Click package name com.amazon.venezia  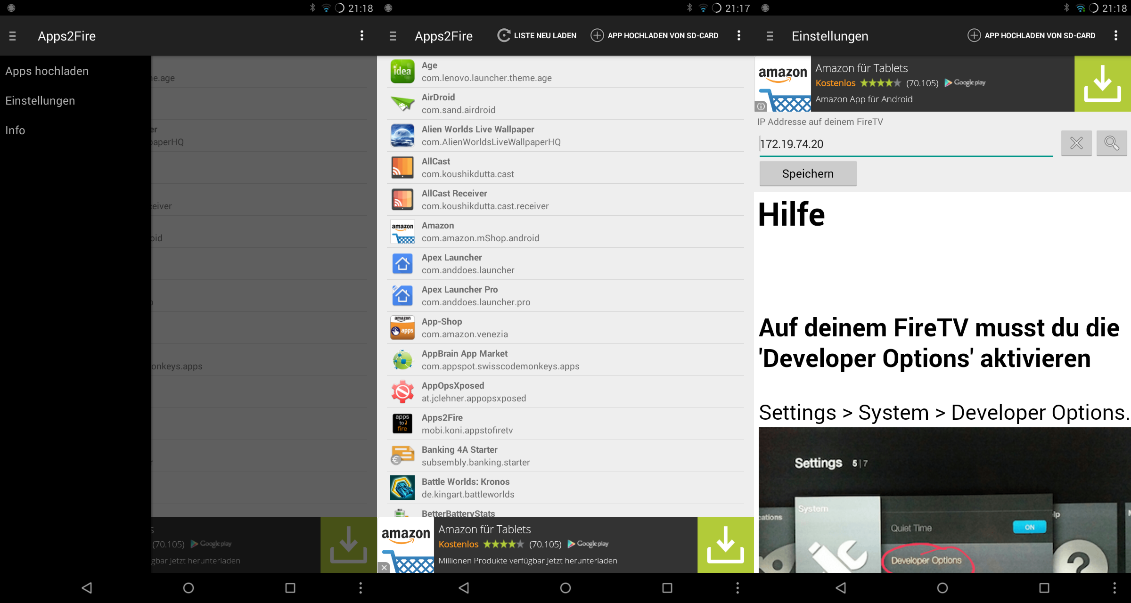(x=465, y=334)
